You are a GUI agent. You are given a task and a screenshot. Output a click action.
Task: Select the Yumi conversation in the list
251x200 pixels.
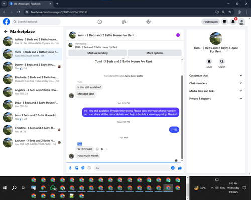[x=32, y=54]
